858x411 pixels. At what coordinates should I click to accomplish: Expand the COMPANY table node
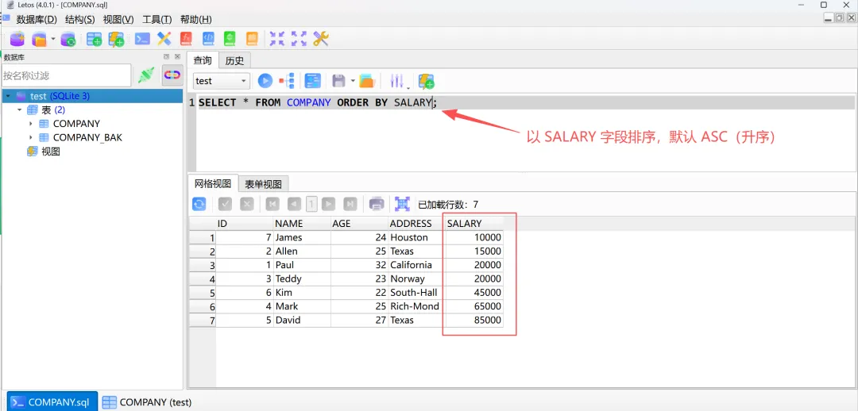[31, 124]
